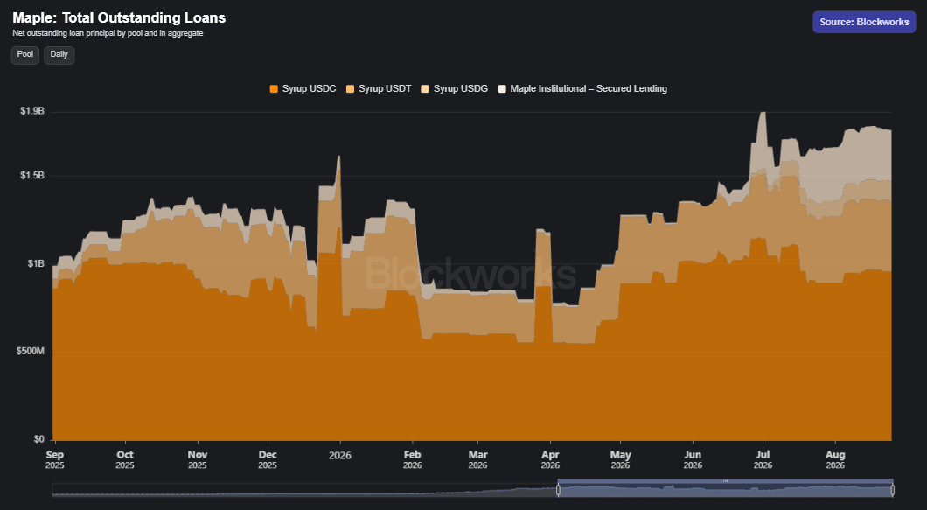Image resolution: width=927 pixels, height=510 pixels.
Task: Click the Pool filter button
Action: 24,55
